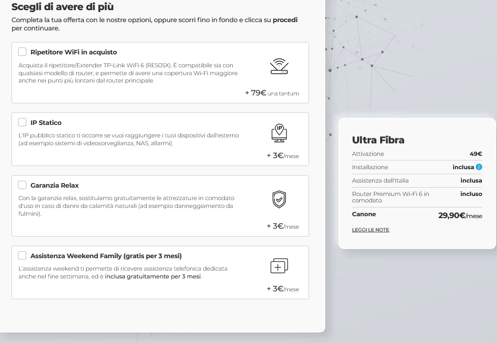The image size is (497, 343).
Task: Click the 29,90€/mese Canone price
Action: tap(460, 215)
